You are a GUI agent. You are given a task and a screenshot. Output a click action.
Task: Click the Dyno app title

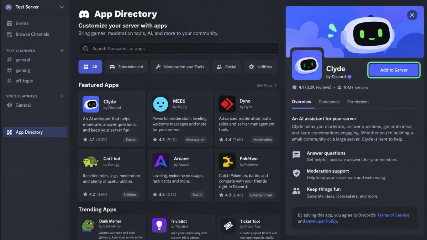[x=245, y=101]
